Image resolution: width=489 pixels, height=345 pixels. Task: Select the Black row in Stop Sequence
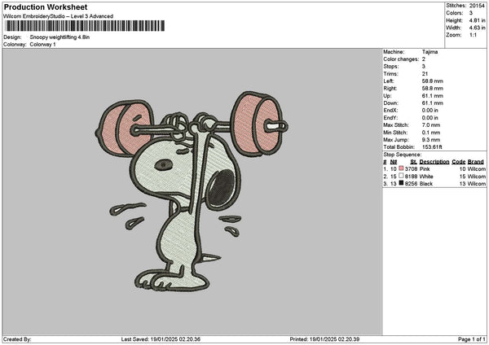tap(434, 184)
